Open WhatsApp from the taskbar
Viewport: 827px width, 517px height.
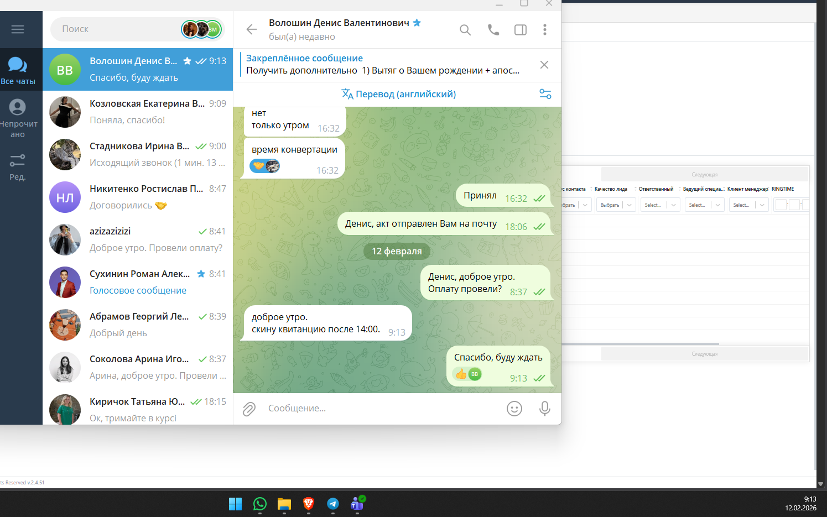pos(260,504)
